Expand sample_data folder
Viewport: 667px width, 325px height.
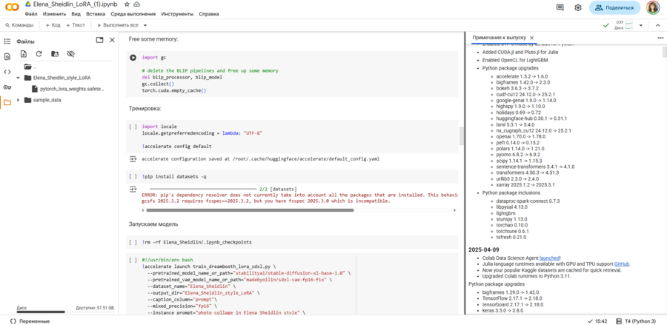click(18, 100)
